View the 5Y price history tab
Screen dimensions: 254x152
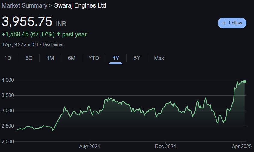137,58
